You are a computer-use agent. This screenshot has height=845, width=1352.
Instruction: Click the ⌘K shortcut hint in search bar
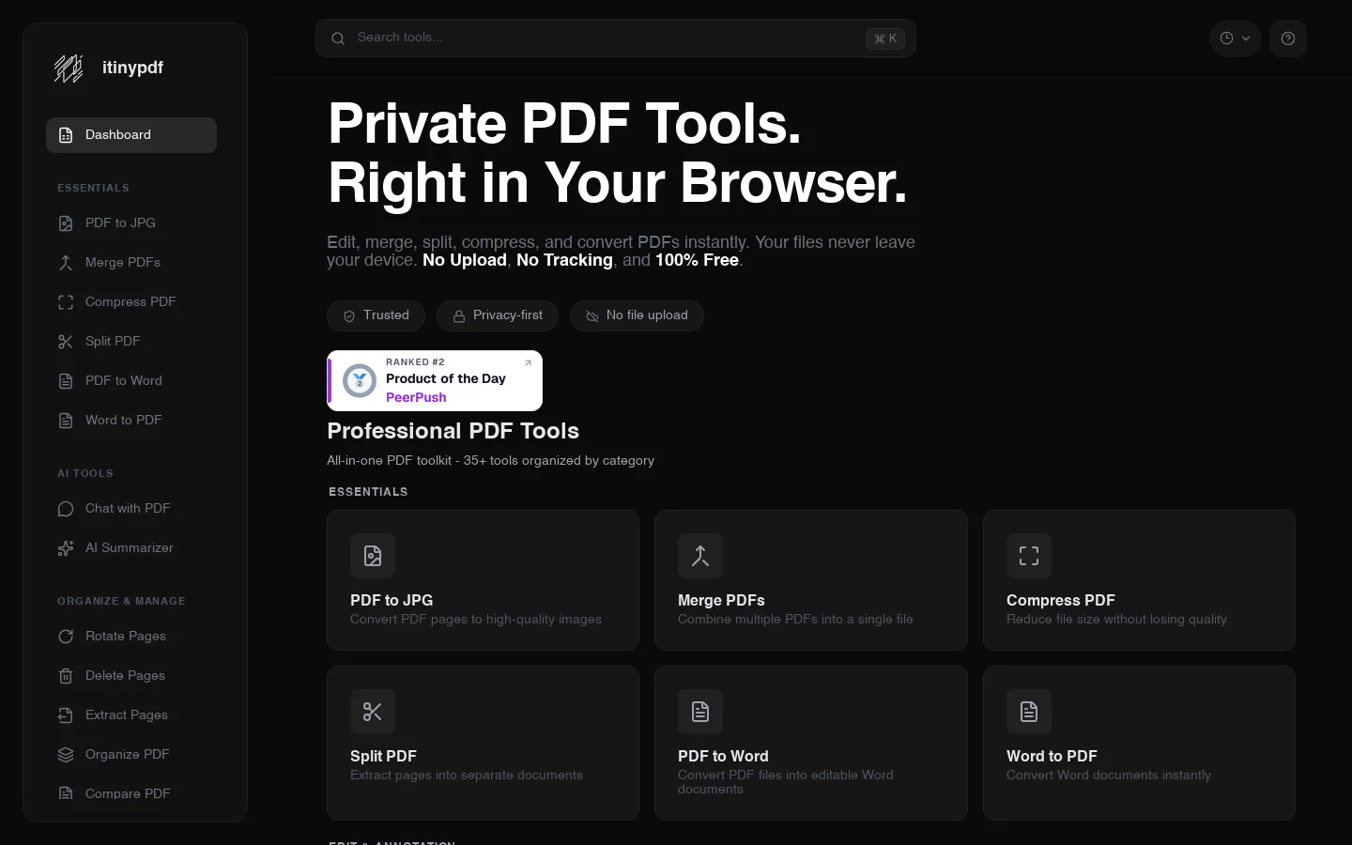click(x=885, y=38)
